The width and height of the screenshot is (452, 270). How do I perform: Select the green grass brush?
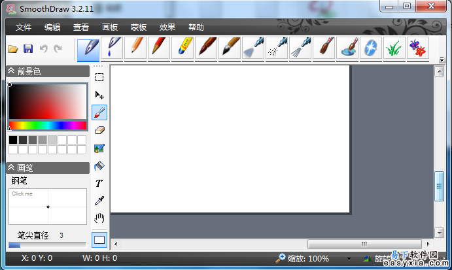(x=394, y=48)
